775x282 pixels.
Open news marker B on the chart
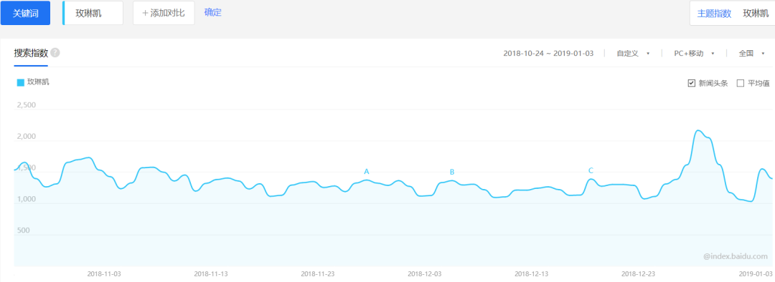tap(452, 172)
